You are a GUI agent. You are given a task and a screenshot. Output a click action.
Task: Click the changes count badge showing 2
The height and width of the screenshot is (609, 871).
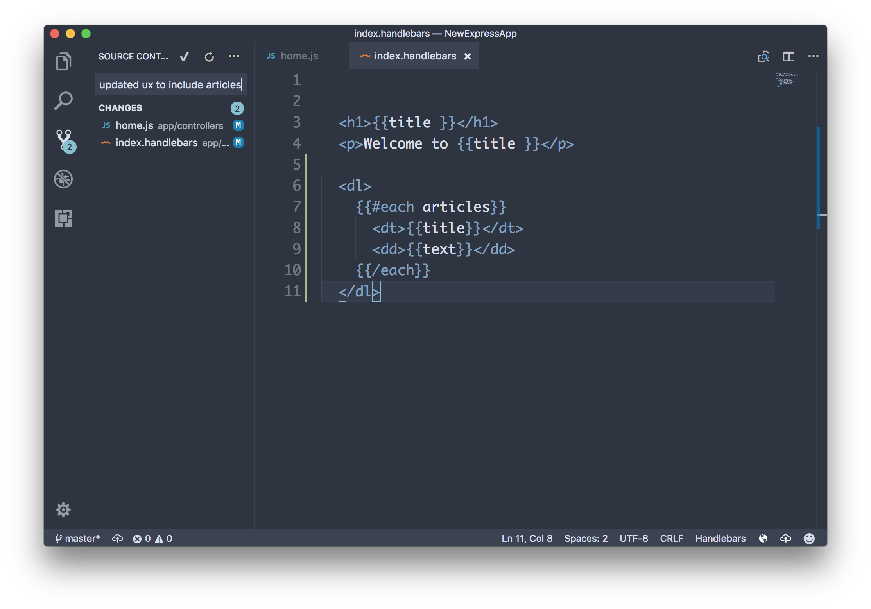237,108
